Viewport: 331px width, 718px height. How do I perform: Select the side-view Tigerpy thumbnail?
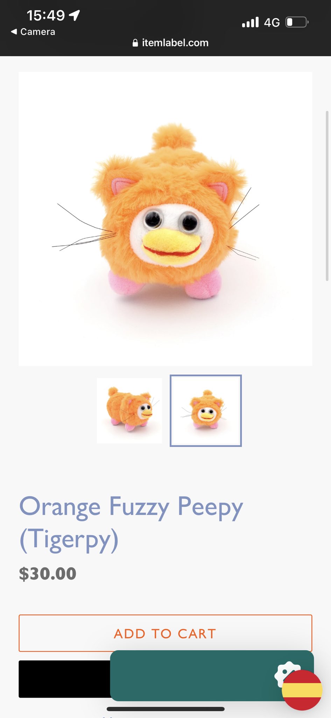coord(129,411)
